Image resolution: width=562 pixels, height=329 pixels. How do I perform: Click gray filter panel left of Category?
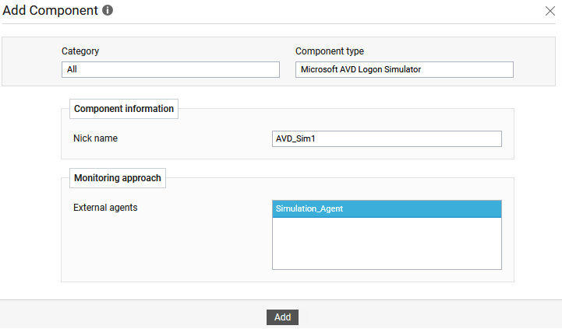point(31,61)
